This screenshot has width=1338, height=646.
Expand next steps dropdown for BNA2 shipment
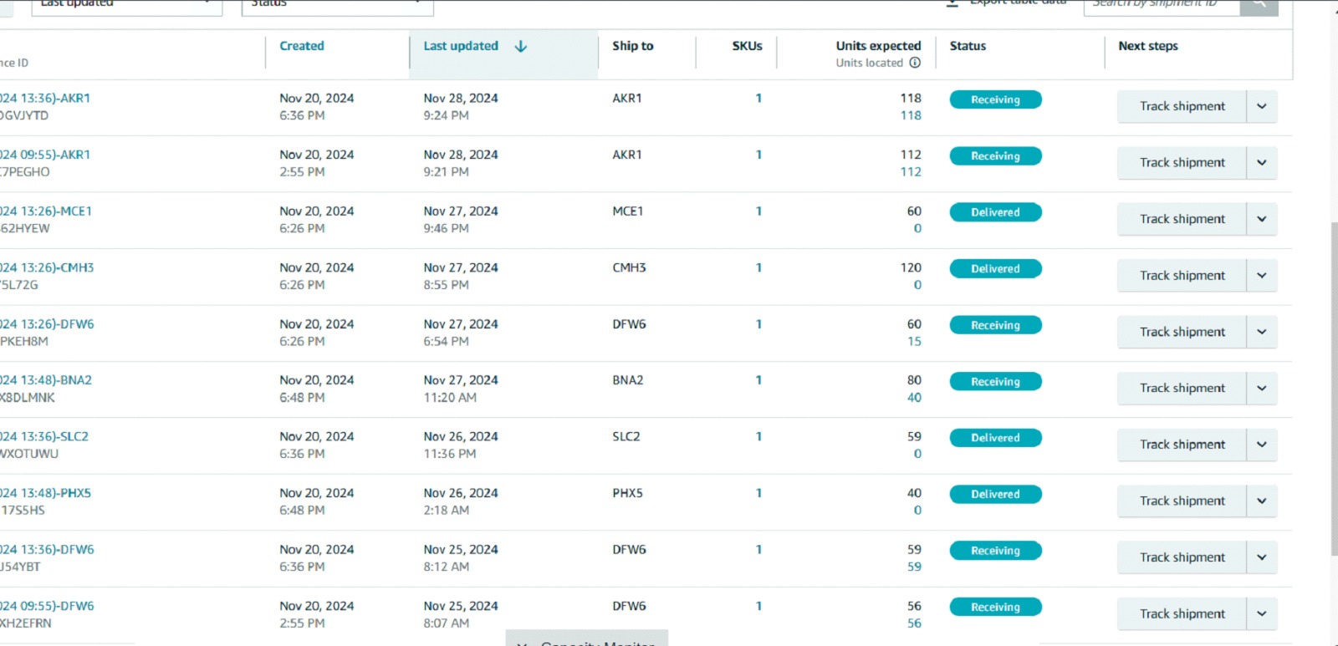pyautogui.click(x=1262, y=389)
